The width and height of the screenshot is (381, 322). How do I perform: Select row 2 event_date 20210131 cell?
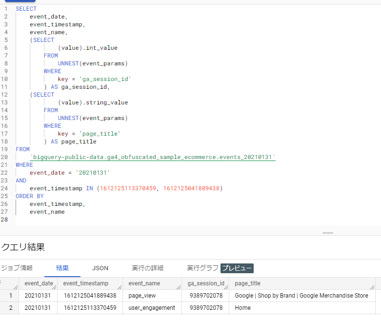[38, 308]
